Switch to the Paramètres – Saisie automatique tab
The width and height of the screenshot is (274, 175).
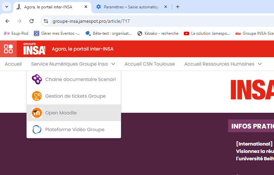pos(131,7)
